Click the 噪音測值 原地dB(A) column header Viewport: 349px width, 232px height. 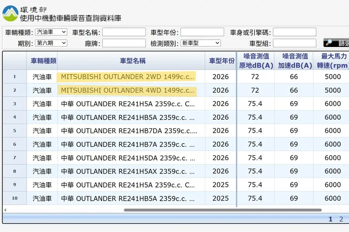(256, 61)
